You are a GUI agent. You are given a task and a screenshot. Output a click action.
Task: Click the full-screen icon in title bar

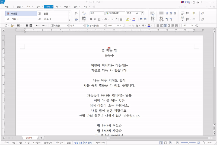pos(194,2)
